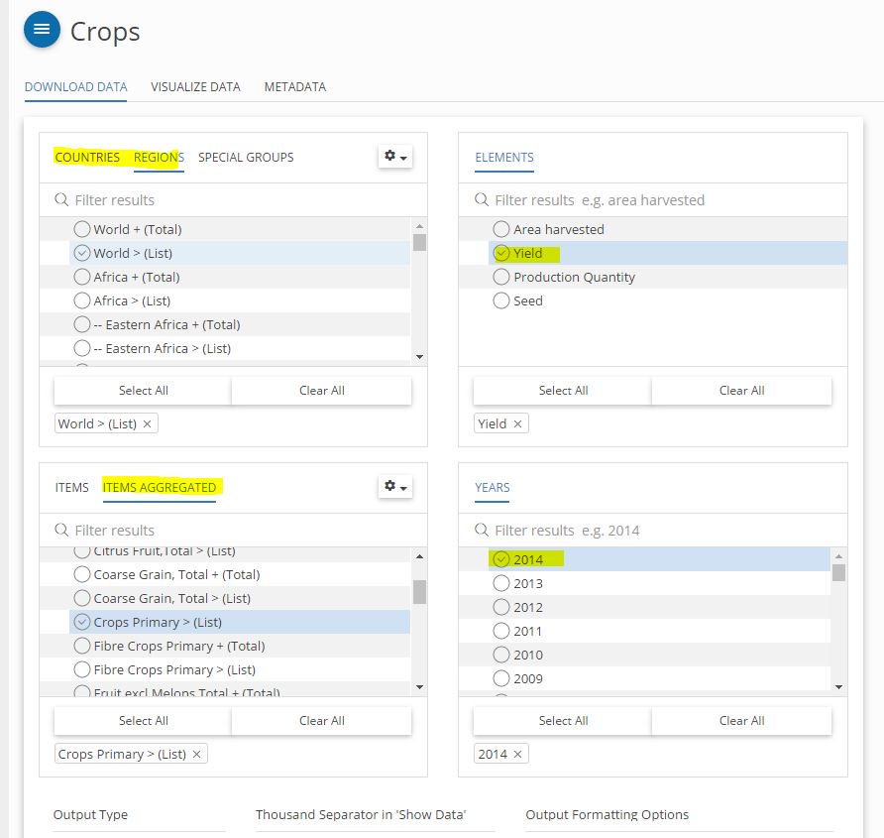884x838 pixels.
Task: Click the Items 'Filter results' search field
Action: (x=238, y=531)
